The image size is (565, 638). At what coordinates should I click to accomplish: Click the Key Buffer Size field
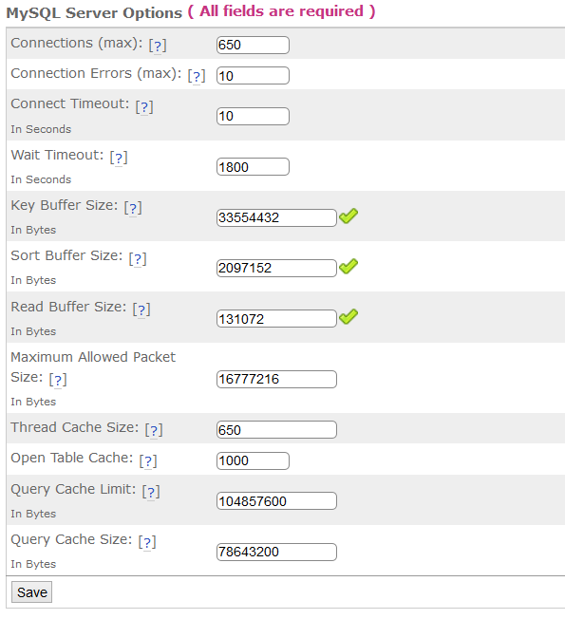click(276, 217)
